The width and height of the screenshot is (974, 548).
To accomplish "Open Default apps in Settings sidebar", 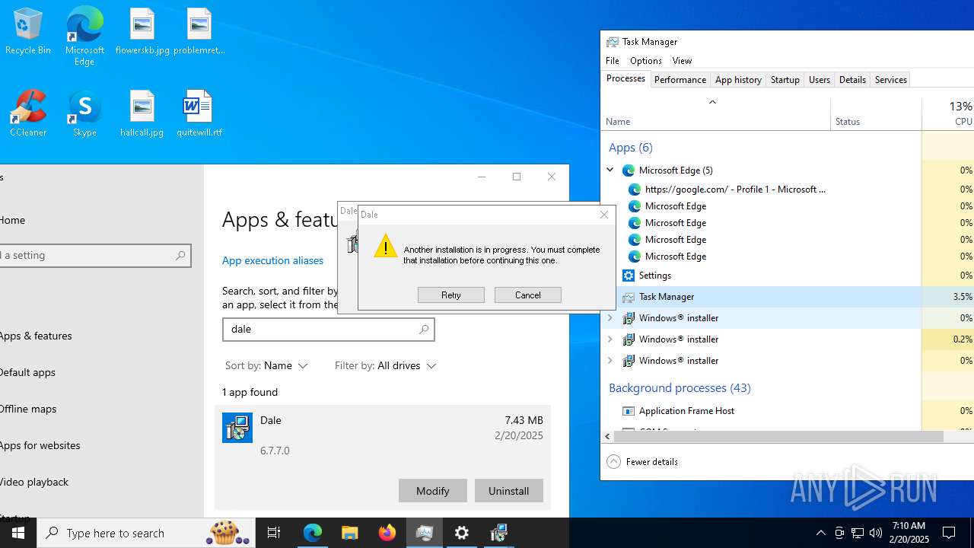I will [27, 372].
